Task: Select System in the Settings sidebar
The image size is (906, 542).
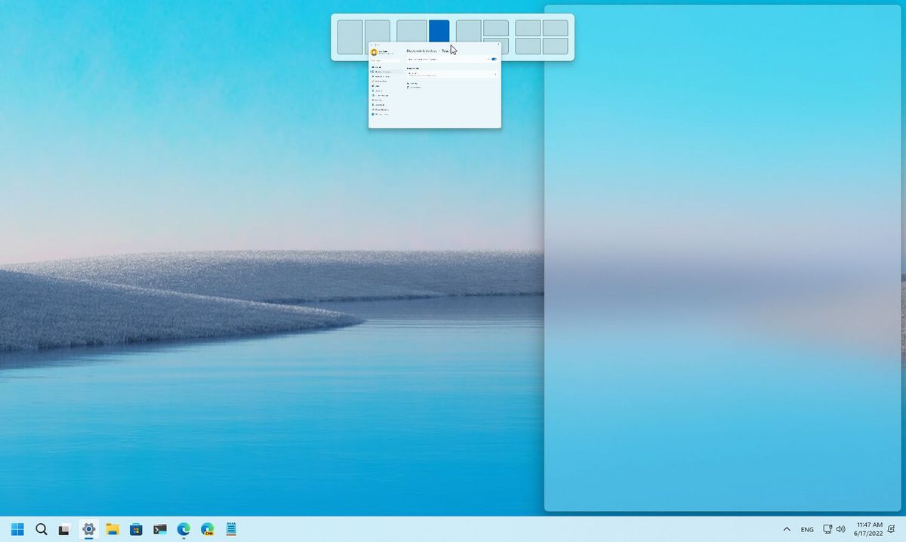Action: [380, 67]
